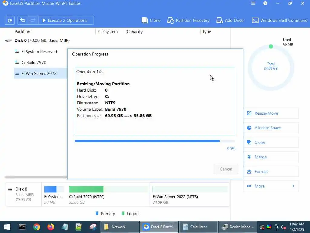Screen dimensions: 310x233
Task: Click the 90% progress label
Action: (x=231, y=149)
